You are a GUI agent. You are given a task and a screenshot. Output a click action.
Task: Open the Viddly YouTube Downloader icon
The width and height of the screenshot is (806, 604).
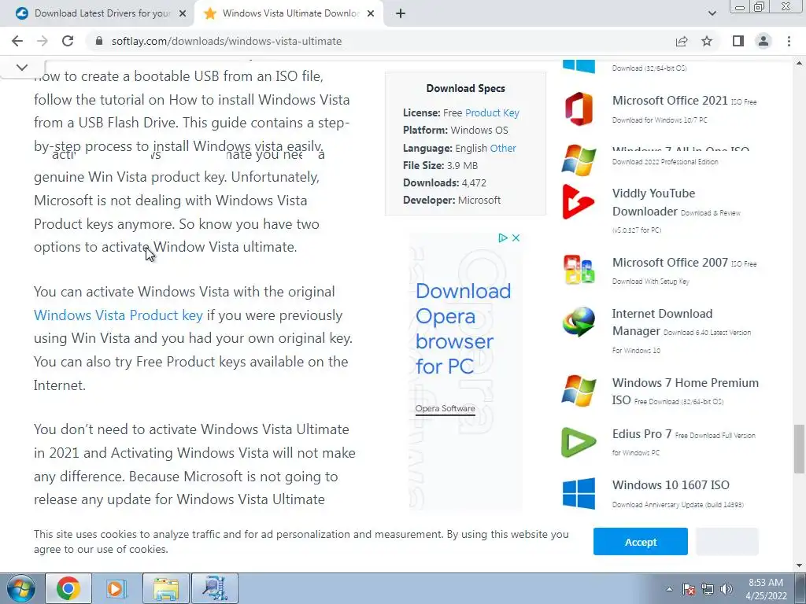579,202
